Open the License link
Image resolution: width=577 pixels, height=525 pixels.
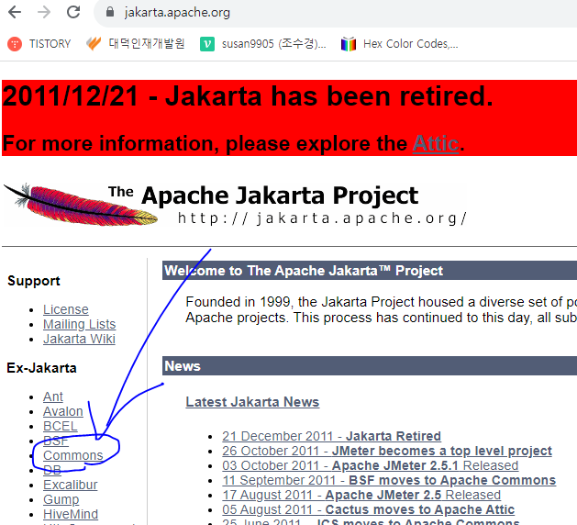66,309
